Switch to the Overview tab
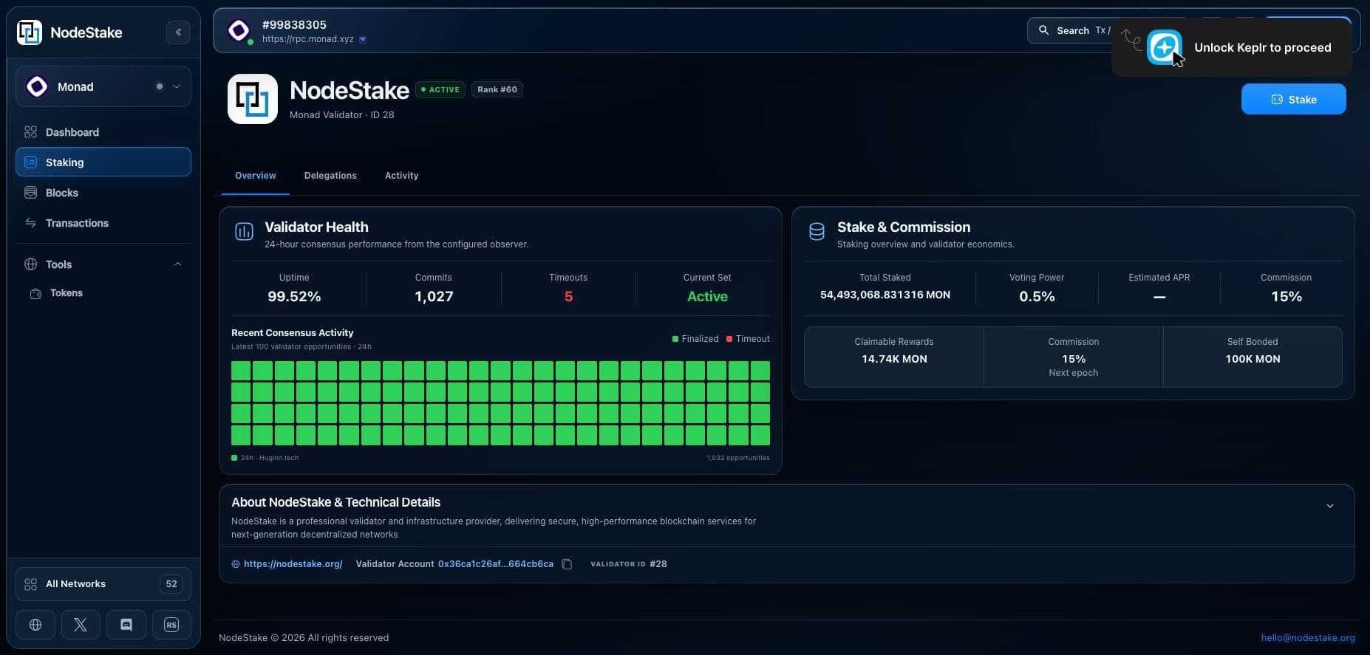1370x655 pixels. [256, 176]
